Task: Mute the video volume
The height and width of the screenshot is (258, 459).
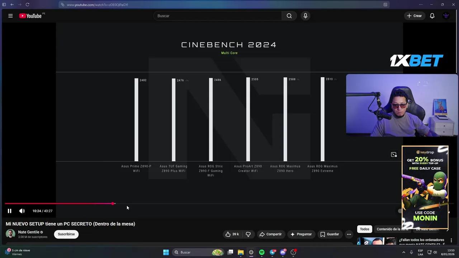Action: click(22, 211)
